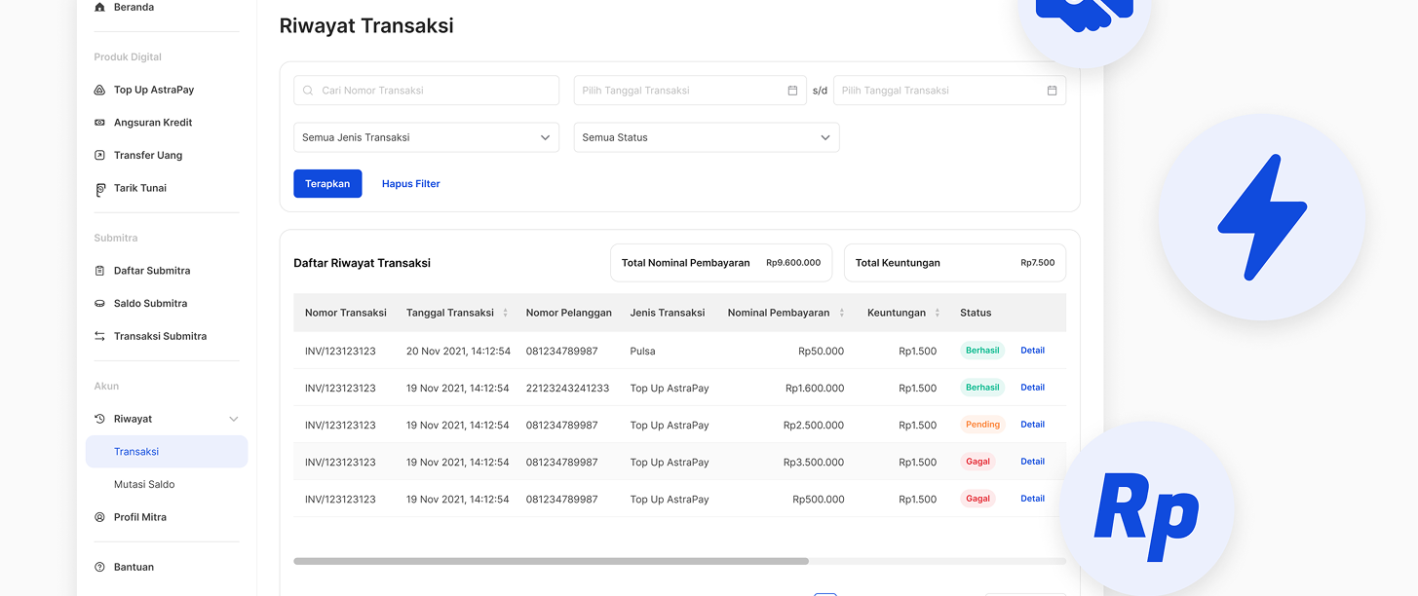Sort by Nominal Pembayaran column arrows
The height and width of the screenshot is (596, 1418).
coord(841,313)
